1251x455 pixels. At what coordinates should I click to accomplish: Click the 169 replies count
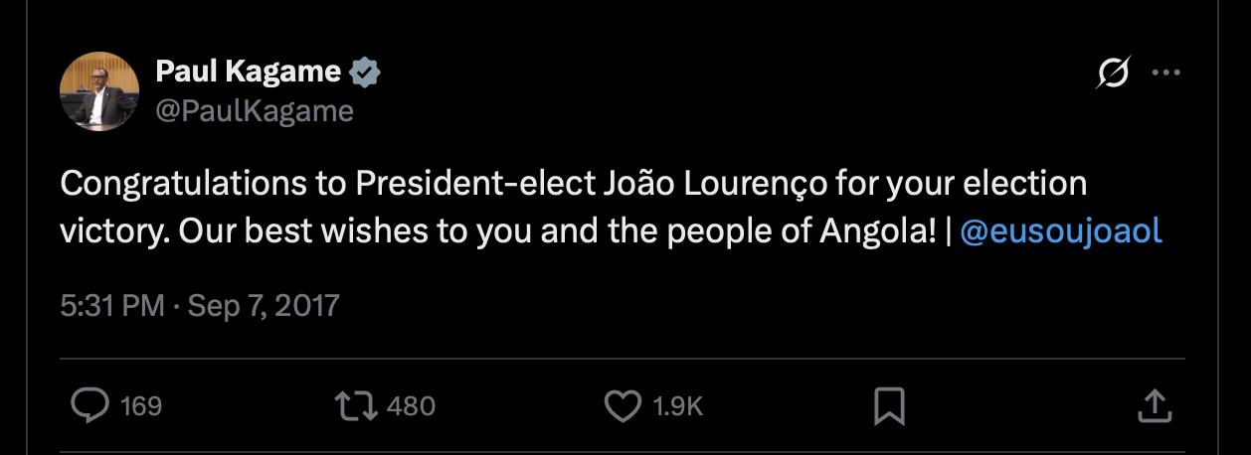coord(141,406)
